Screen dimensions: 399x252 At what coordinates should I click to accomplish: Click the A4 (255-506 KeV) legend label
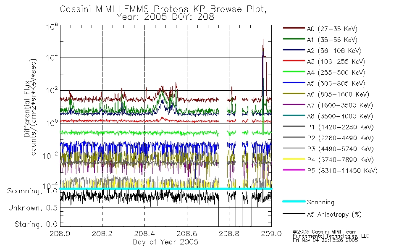336,73
